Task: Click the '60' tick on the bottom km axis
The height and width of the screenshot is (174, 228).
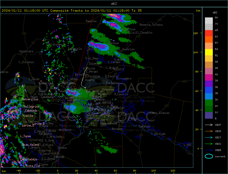Action: click(115, 171)
